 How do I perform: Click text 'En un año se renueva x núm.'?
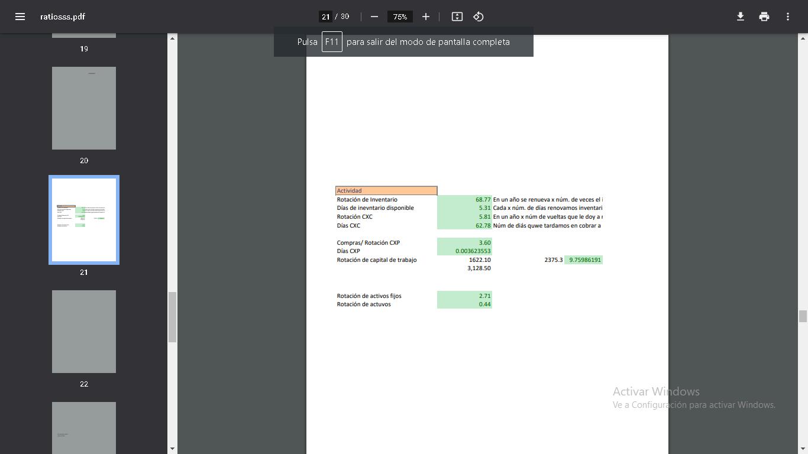(x=531, y=200)
